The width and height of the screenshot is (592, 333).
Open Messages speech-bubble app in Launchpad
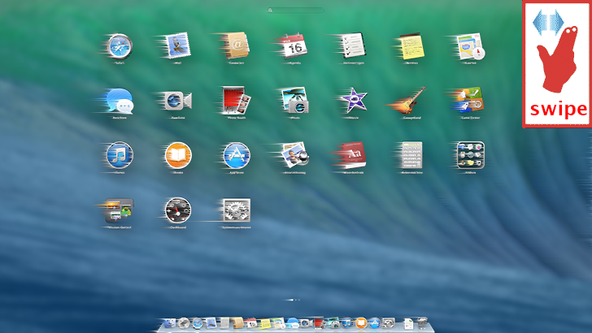(120, 101)
